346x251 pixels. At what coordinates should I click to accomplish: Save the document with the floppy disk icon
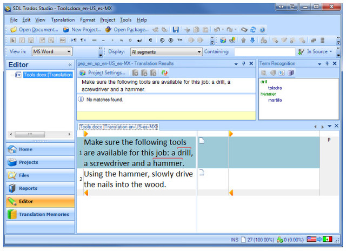pos(176,30)
